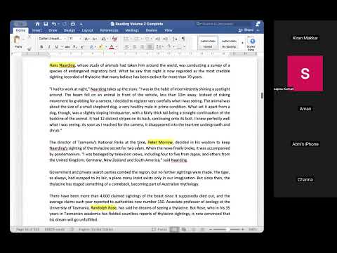Expand the font color dropdown arrow
The height and width of the screenshot is (253, 337).
pyautogui.click(x=117, y=47)
